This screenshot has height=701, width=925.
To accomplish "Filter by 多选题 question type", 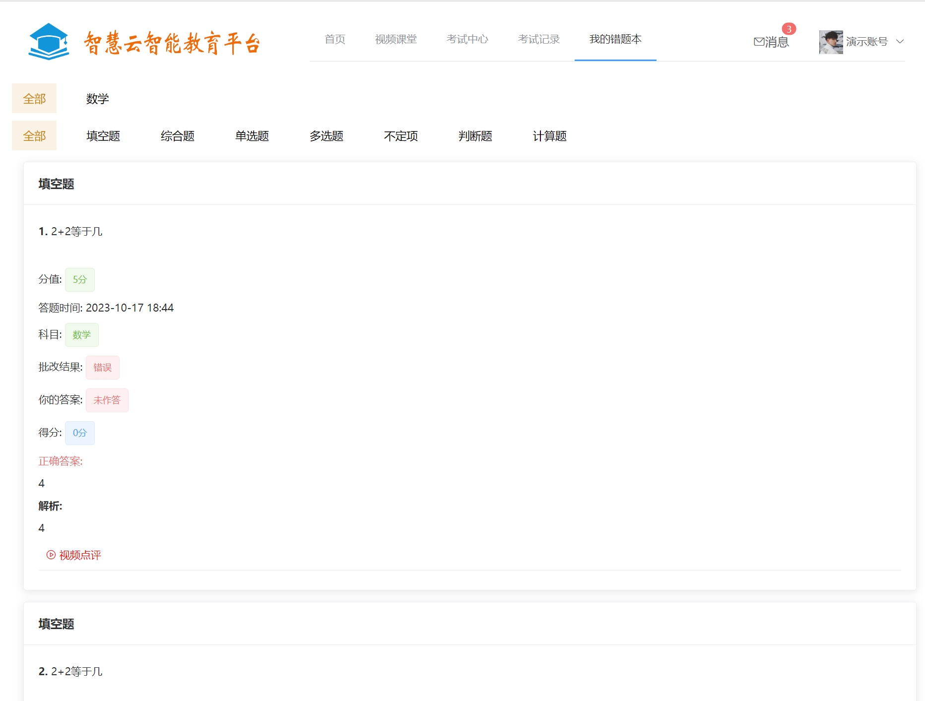I will coord(327,136).
